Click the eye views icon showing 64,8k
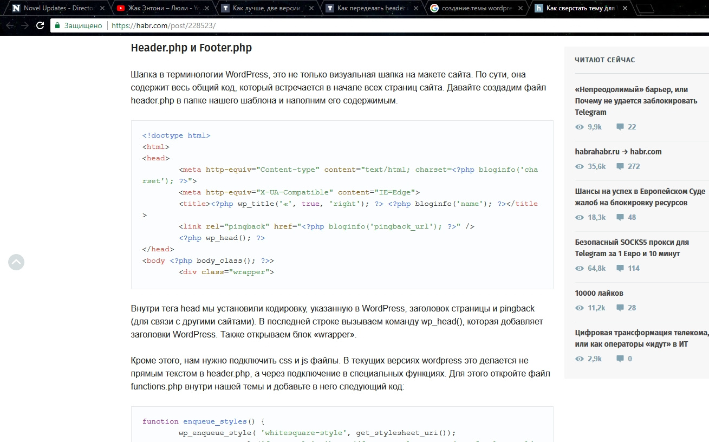This screenshot has width=709, height=442. 580,268
